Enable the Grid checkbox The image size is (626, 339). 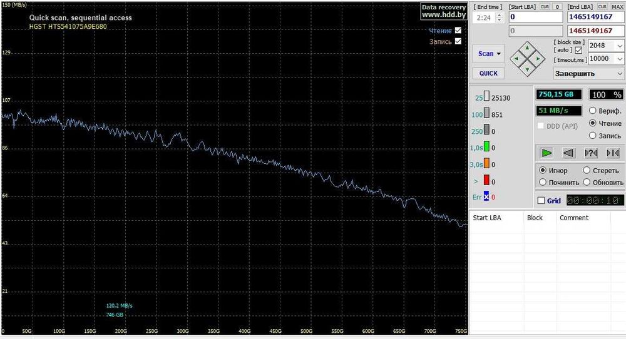click(541, 201)
